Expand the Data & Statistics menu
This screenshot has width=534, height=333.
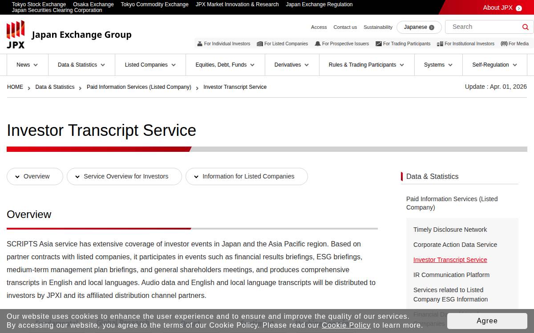click(81, 65)
